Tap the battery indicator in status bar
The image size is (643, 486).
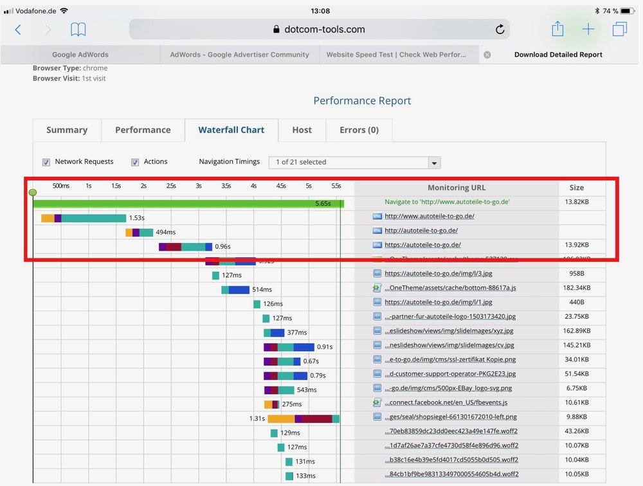pyautogui.click(x=628, y=11)
